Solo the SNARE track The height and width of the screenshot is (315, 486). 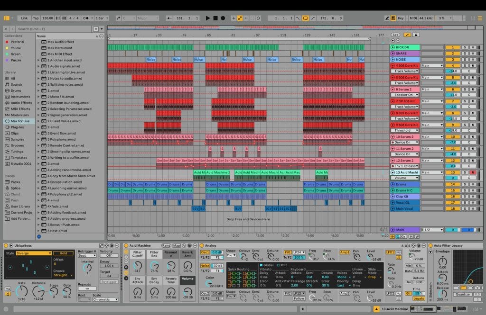[465, 54]
